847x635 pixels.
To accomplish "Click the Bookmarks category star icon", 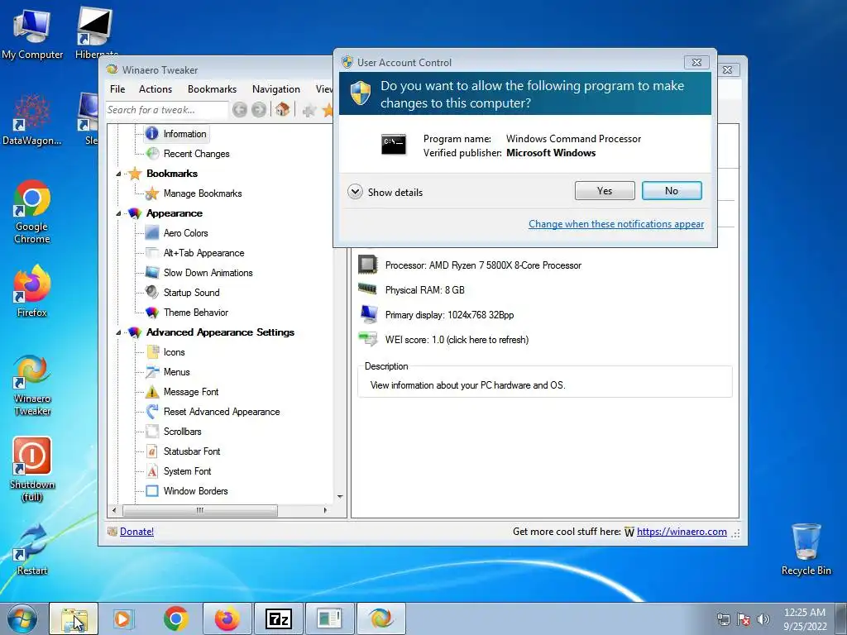I will tap(135, 174).
